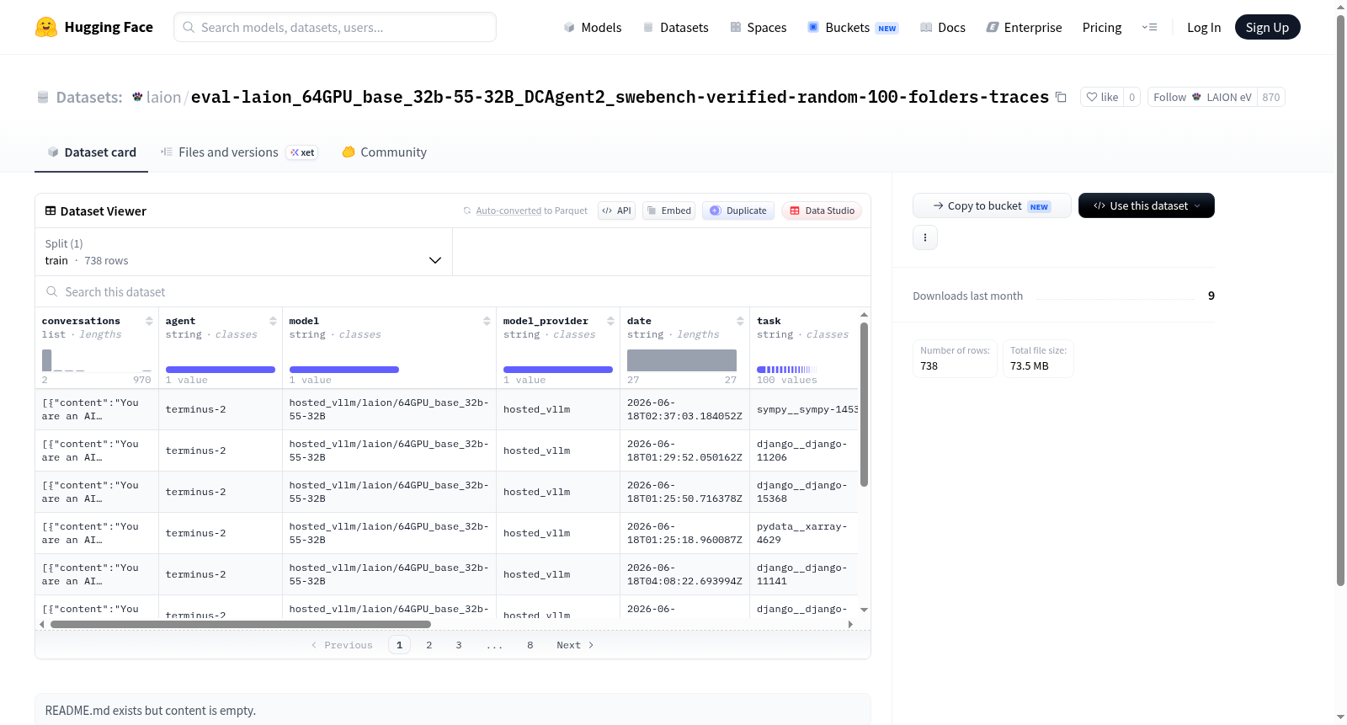Screen dimensions: 1347x725
Task: Click the API button
Action: [616, 211]
